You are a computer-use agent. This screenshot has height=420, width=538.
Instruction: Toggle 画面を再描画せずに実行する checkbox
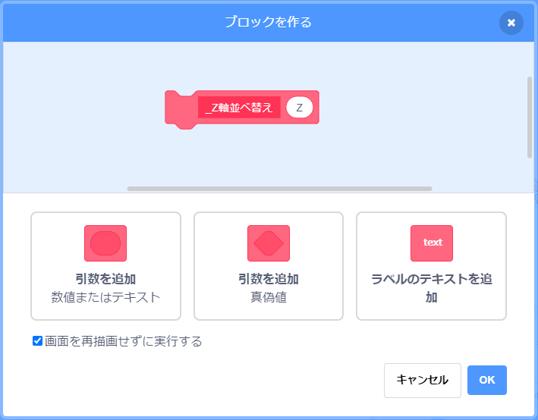[x=37, y=341]
